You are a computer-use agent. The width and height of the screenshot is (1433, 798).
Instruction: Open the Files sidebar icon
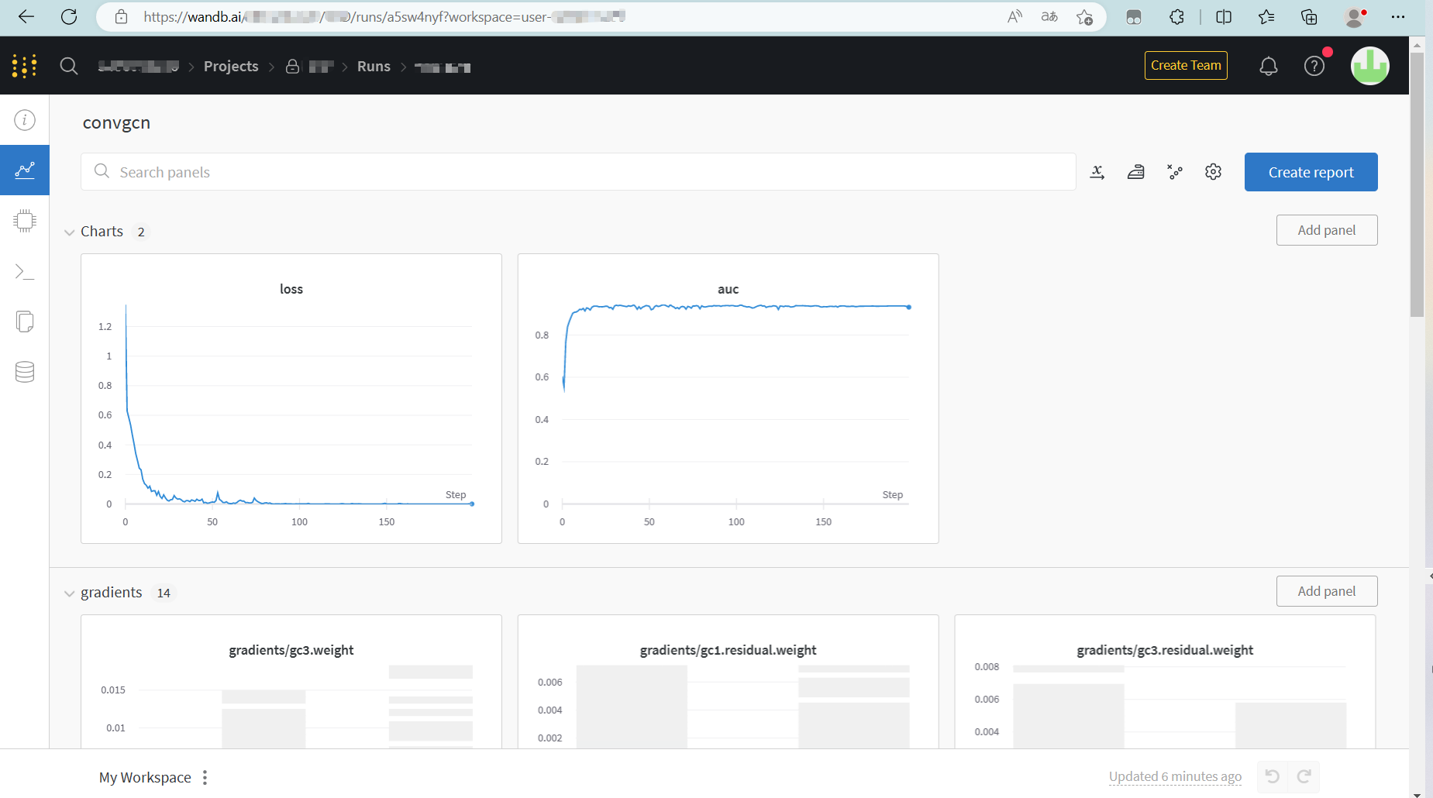pyautogui.click(x=25, y=322)
